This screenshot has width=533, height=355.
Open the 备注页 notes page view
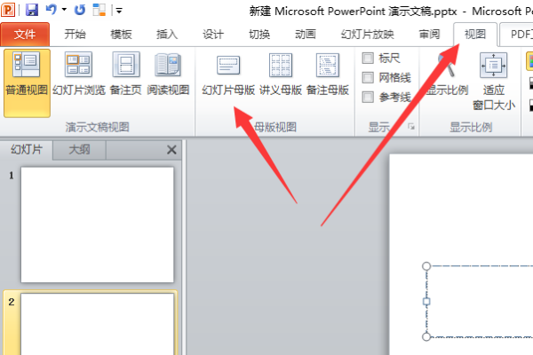126,74
